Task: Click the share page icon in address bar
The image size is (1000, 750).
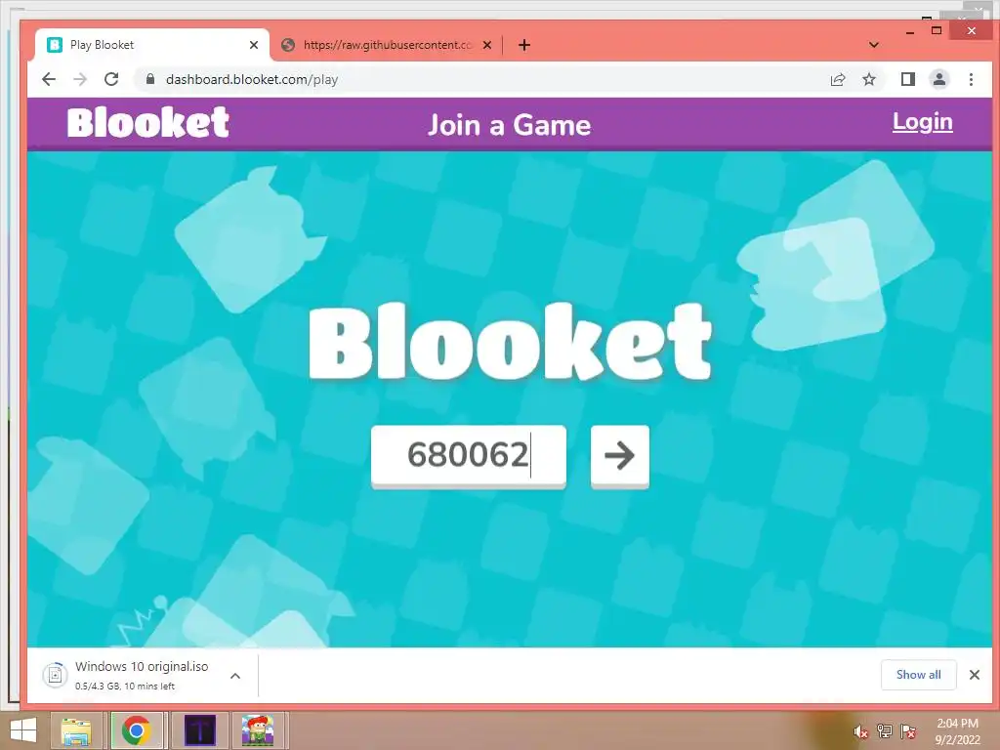Action: [837, 79]
